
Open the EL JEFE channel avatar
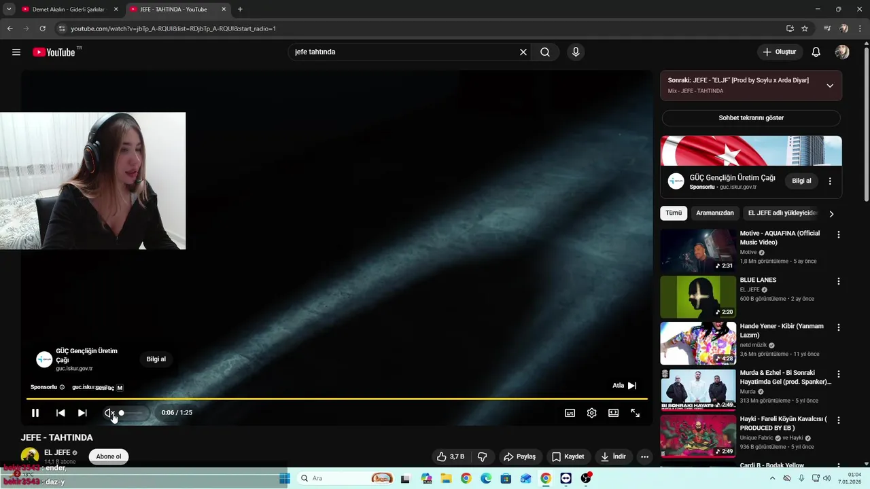(30, 456)
